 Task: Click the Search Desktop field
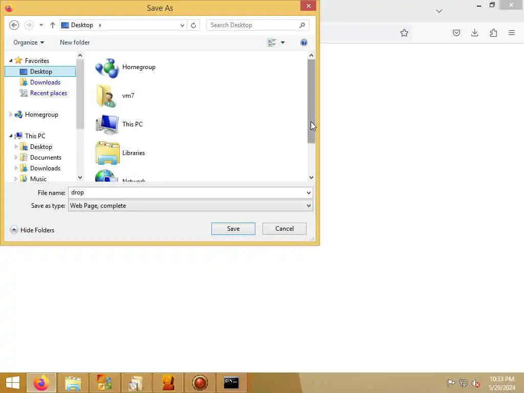click(252, 25)
